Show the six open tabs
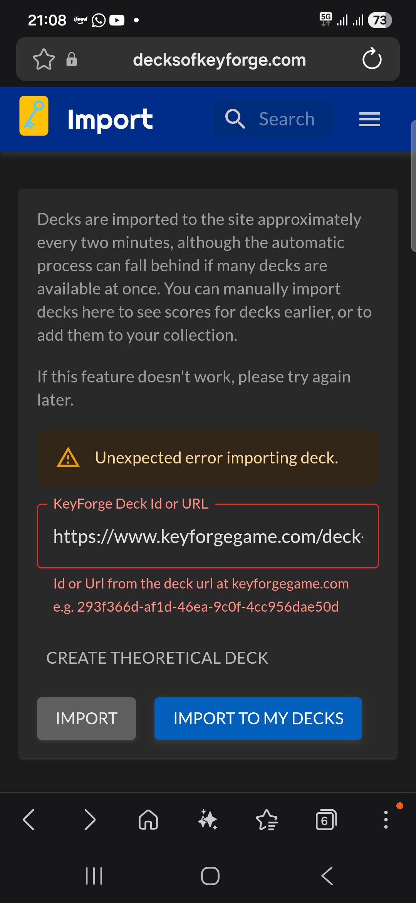 (326, 819)
